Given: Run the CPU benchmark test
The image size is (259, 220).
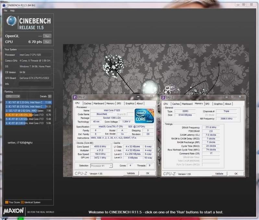Looking at the screenshot, I should coord(47,42).
